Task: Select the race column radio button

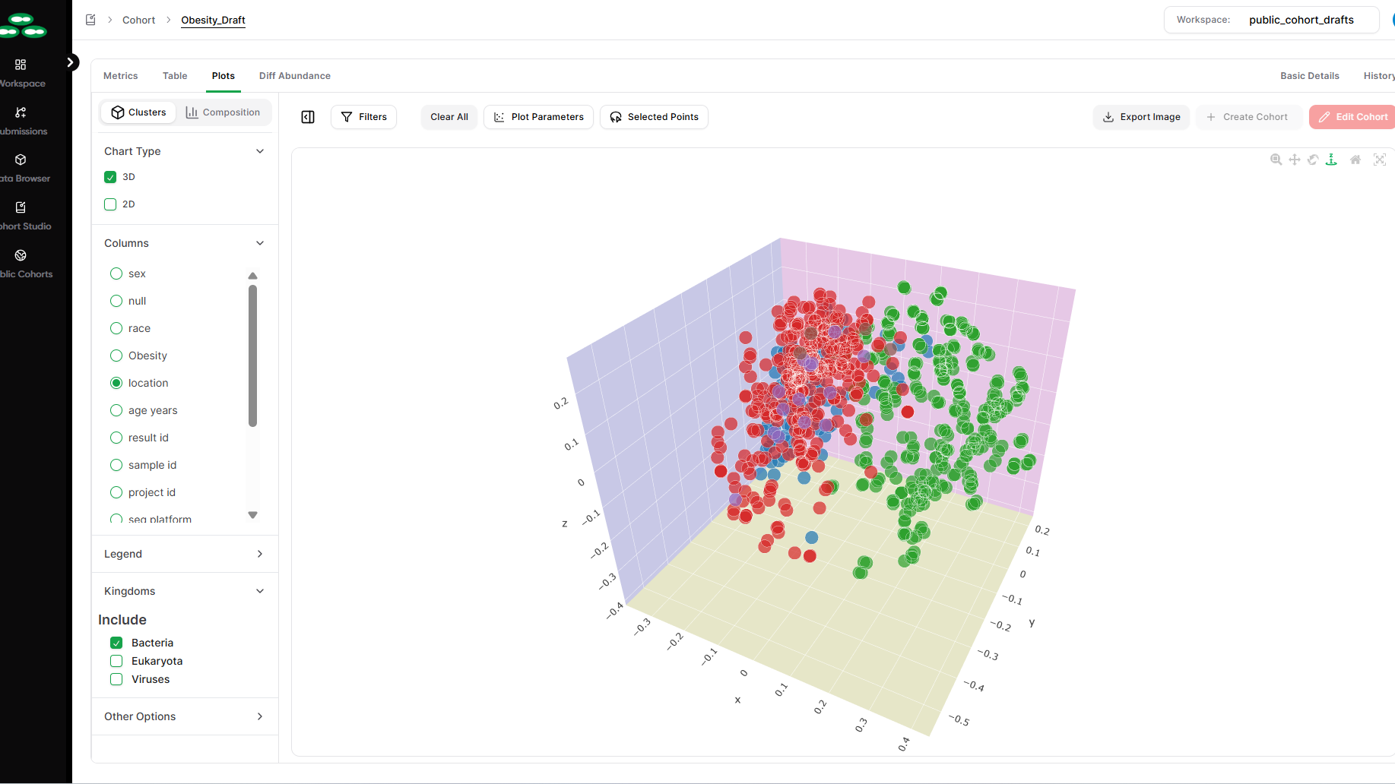Action: pos(116,328)
